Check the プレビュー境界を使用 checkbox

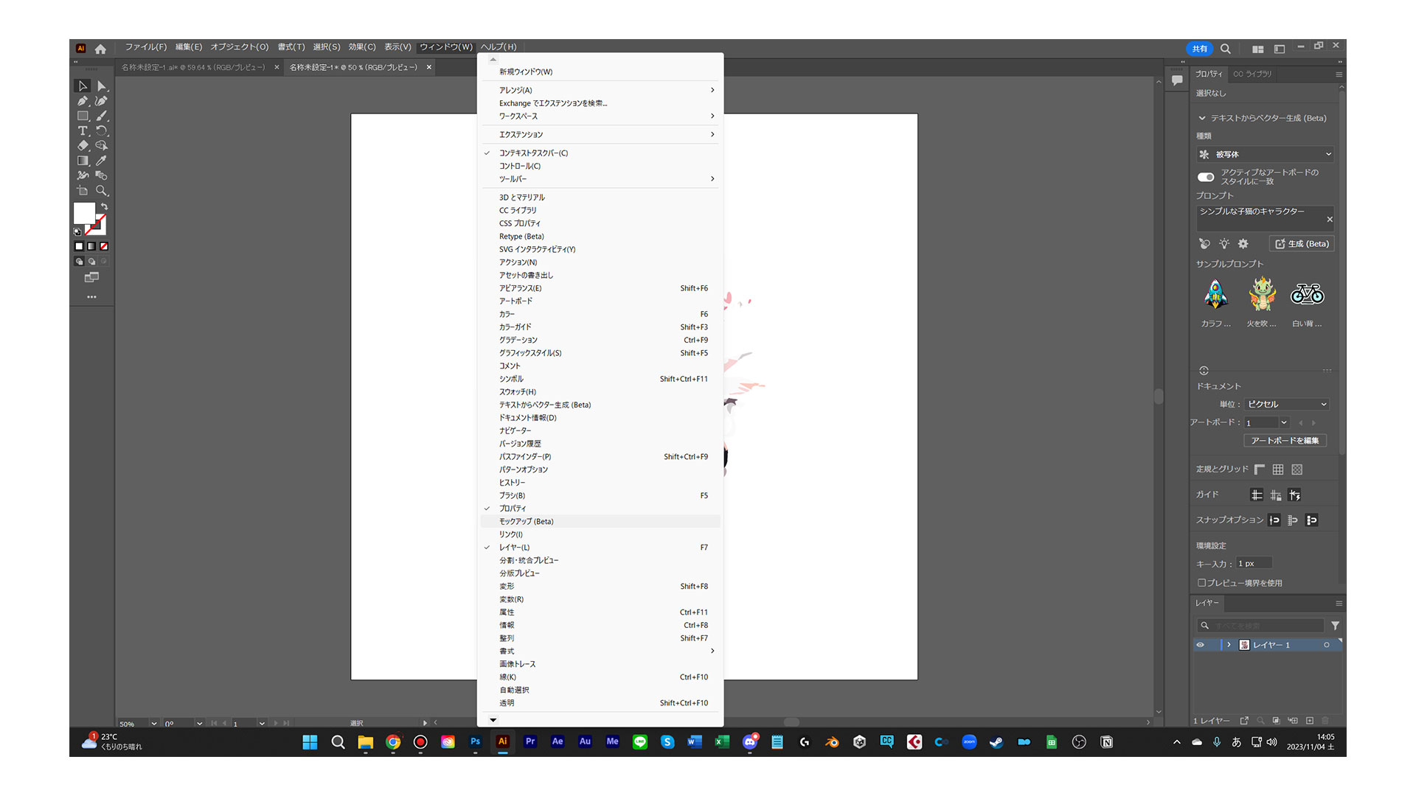point(1201,583)
